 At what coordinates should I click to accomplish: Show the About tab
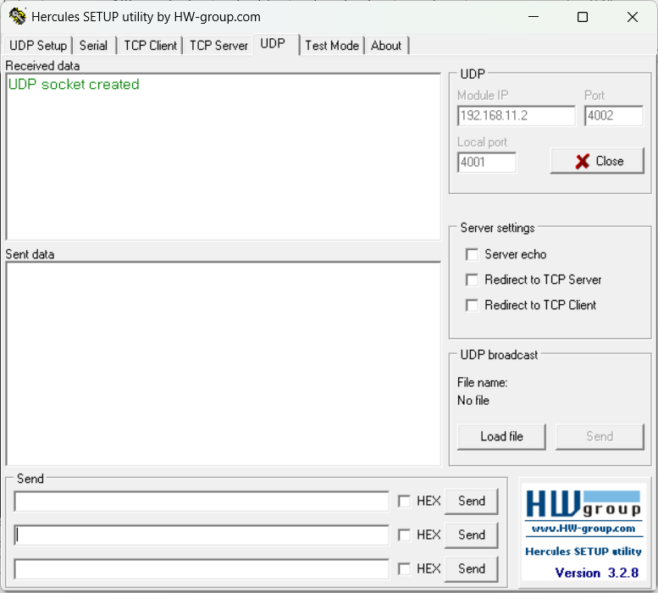click(386, 46)
